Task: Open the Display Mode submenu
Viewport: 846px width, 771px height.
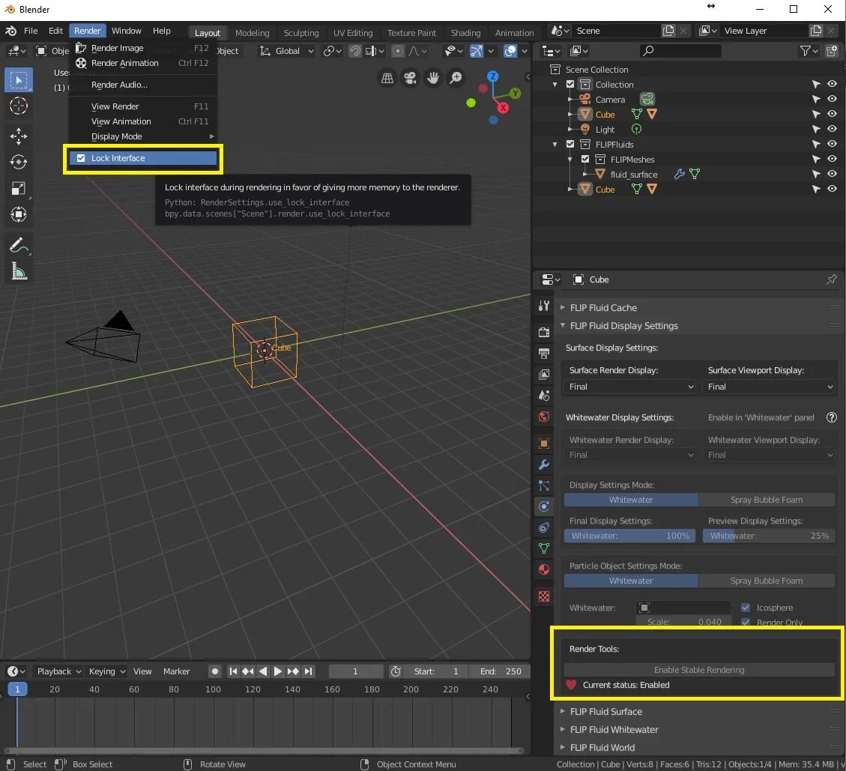Action: 143,136
